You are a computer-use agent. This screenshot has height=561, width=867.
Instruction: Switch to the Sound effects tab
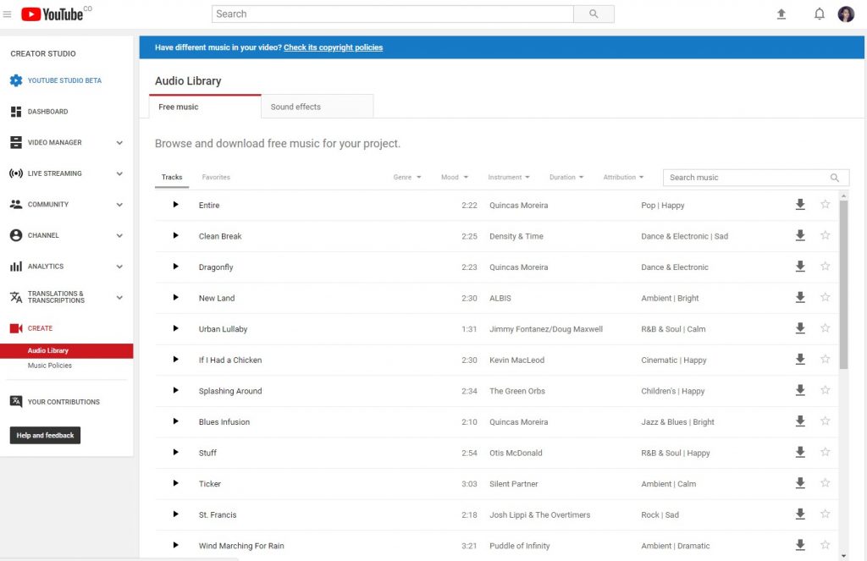click(x=318, y=107)
